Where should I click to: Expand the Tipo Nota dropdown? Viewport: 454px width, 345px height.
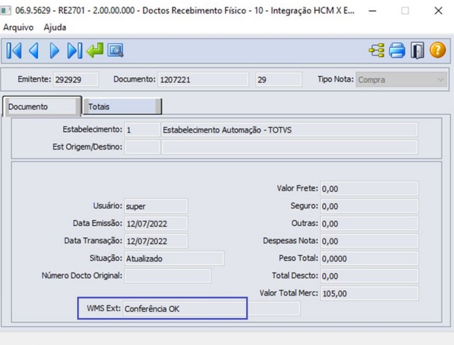pos(401,80)
